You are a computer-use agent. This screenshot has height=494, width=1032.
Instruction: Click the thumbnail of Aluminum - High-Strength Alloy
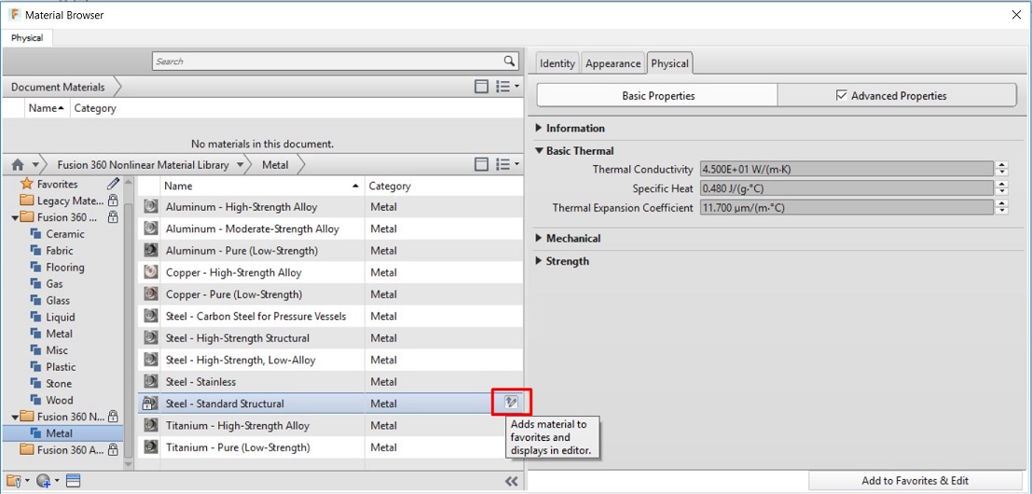151,207
